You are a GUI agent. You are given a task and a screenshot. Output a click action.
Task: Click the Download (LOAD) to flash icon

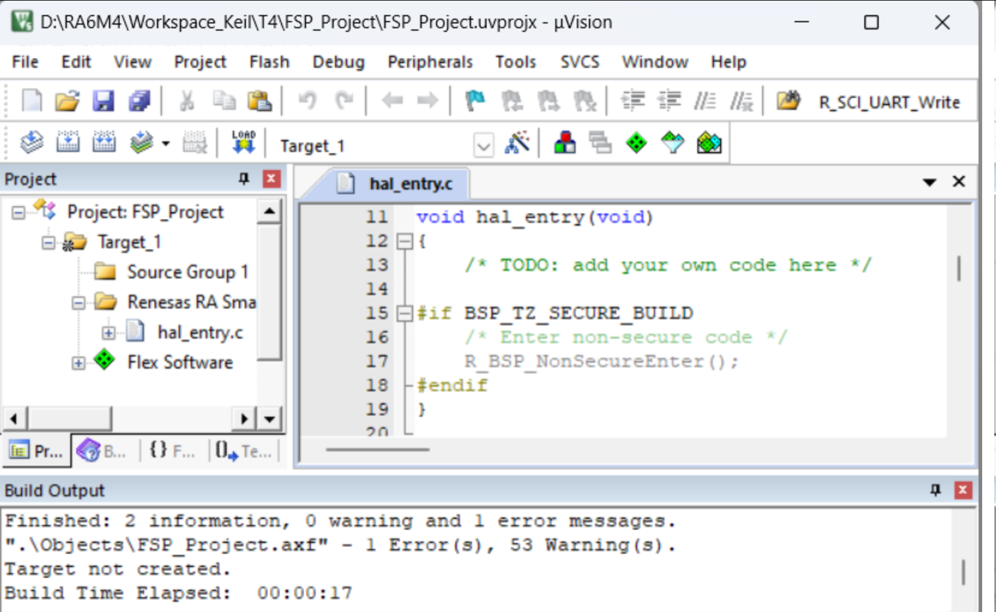pyautogui.click(x=244, y=143)
